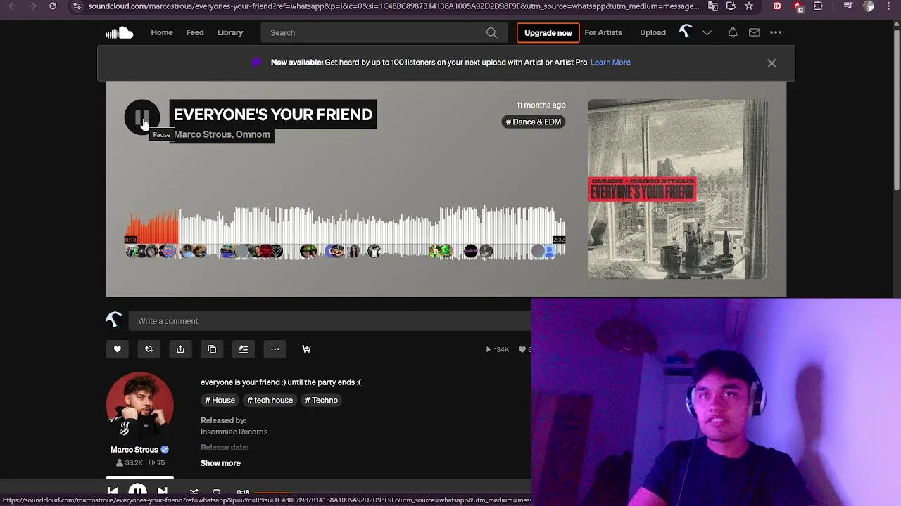Dismiss the Now available banner
901x506 pixels.
(771, 63)
